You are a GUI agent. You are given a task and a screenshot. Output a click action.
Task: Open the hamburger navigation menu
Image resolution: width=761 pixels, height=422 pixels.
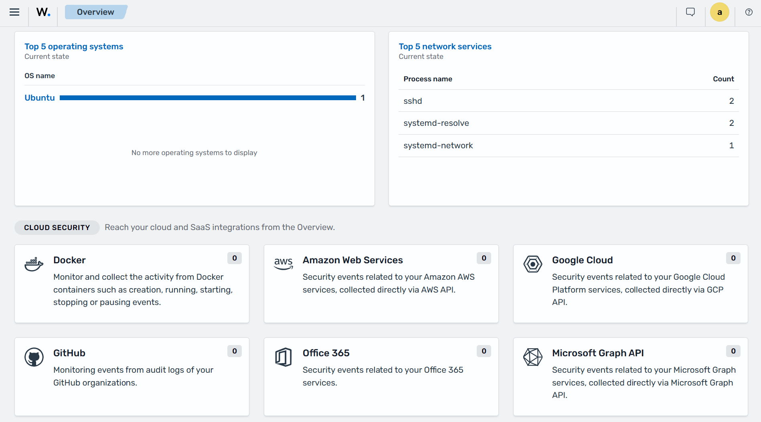coord(14,12)
